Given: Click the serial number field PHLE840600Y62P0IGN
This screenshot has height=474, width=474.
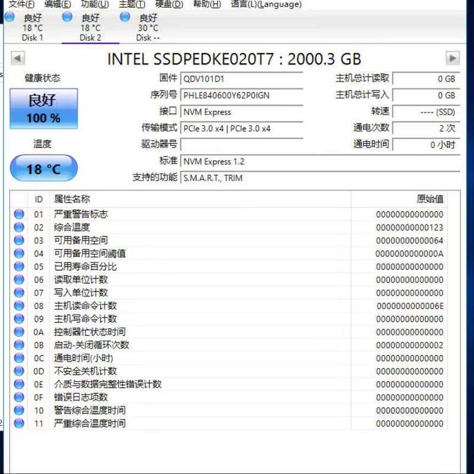Looking at the screenshot, I should 242,95.
